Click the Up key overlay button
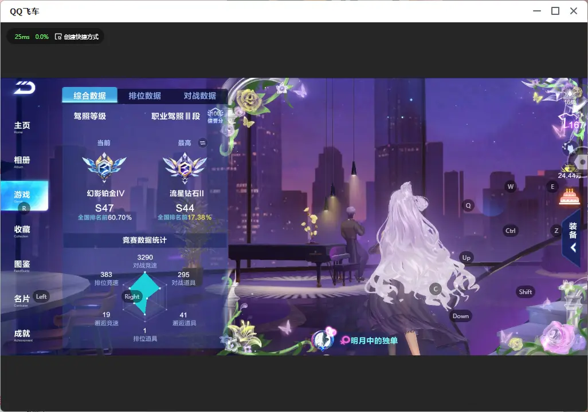This screenshot has height=412, width=588. (x=466, y=257)
